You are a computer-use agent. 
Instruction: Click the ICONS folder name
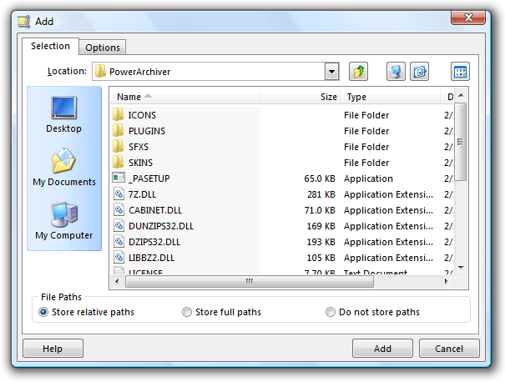click(x=142, y=115)
